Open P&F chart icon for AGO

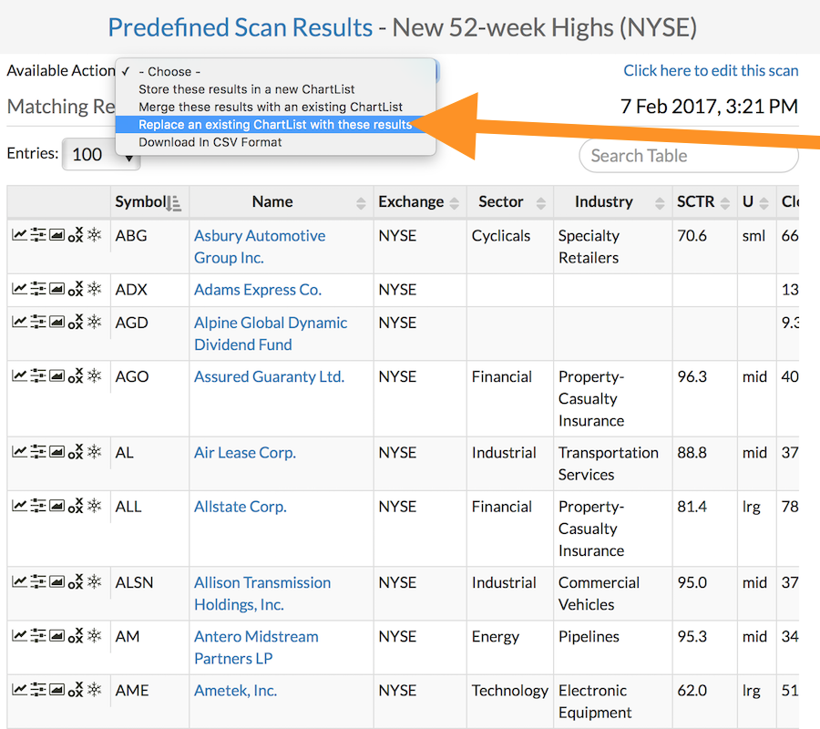pyautogui.click(x=76, y=376)
